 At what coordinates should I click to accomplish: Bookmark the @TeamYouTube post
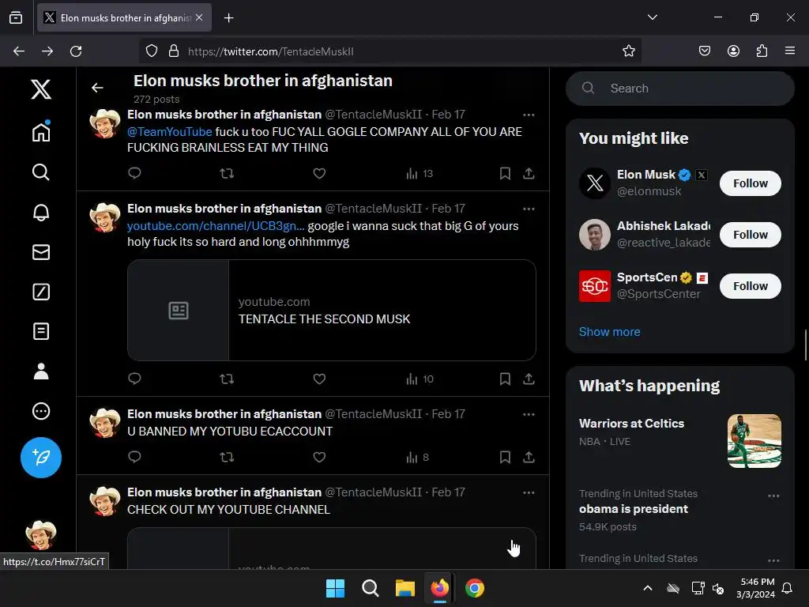(505, 173)
